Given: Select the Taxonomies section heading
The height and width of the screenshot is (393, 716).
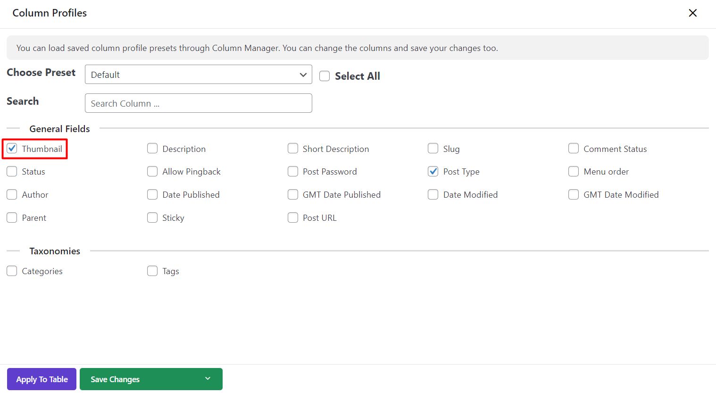Looking at the screenshot, I should tap(55, 251).
